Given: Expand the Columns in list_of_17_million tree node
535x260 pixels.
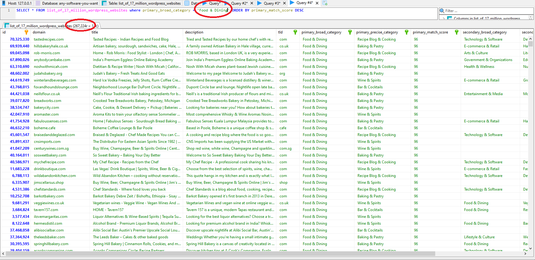Looking at the screenshot, I should (x=444, y=18).
